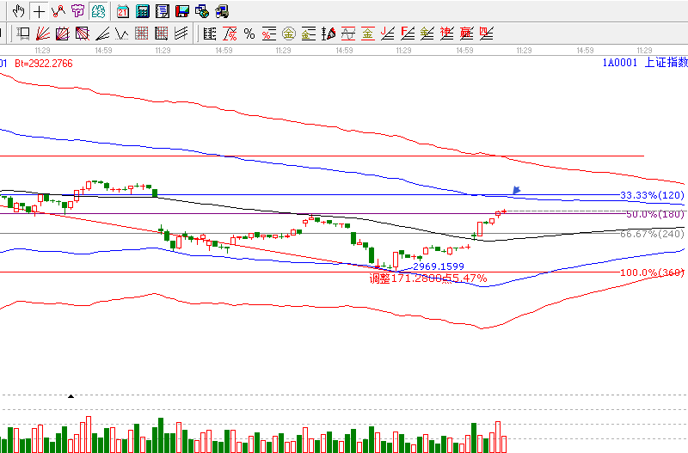
Task: Select the parallel channel lines tool
Action: pos(181,34)
